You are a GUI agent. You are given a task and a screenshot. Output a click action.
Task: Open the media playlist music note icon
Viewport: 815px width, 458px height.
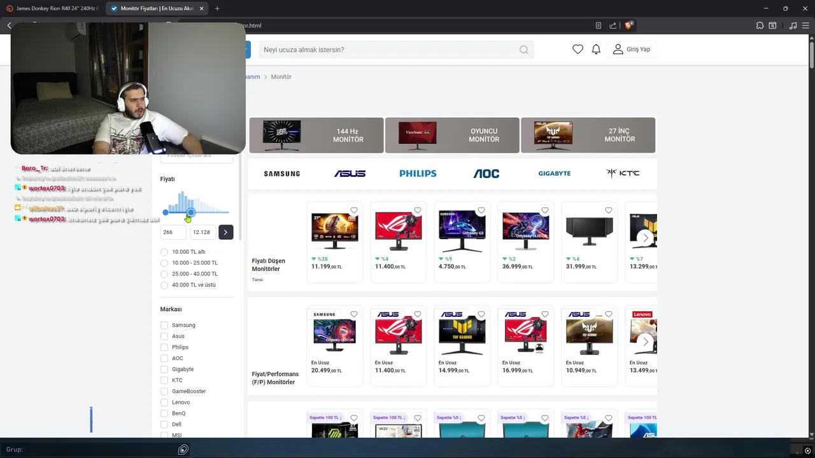(793, 25)
